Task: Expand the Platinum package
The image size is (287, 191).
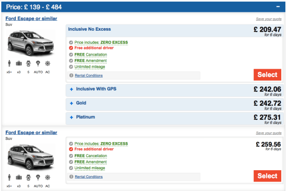Action: [x=71, y=118]
